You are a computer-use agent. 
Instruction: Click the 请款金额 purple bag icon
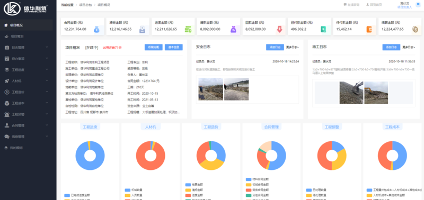[x=233, y=30]
